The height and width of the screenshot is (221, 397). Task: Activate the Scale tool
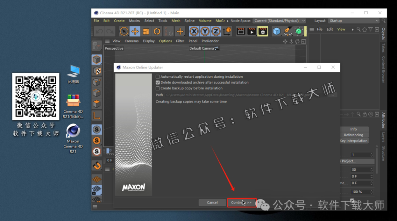(x=146, y=31)
